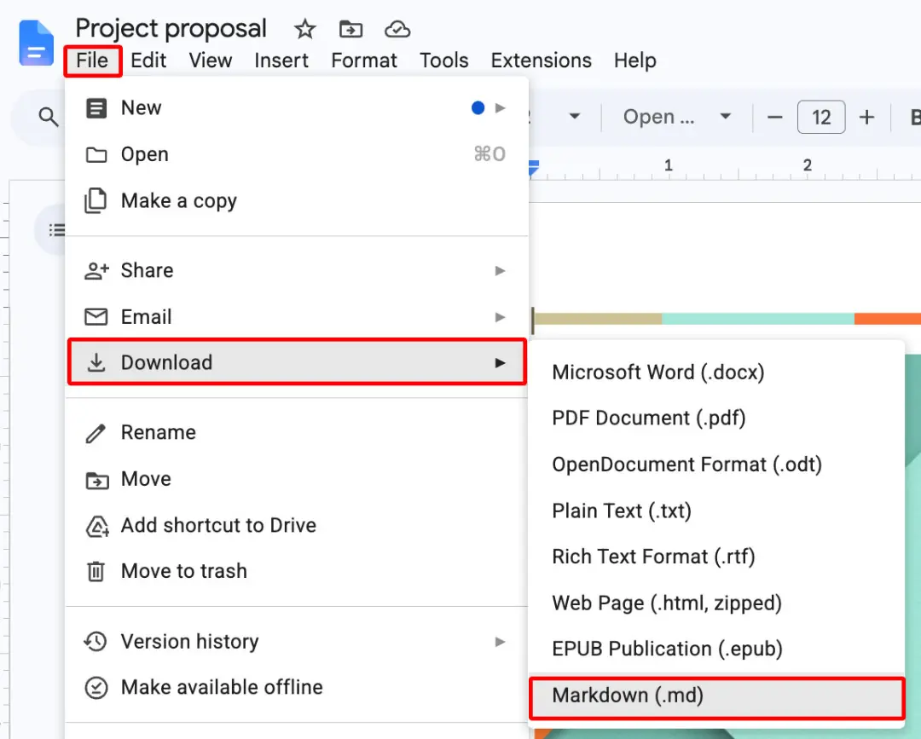The height and width of the screenshot is (739, 921).
Task: Select Move in the File menu
Action: click(x=297, y=479)
